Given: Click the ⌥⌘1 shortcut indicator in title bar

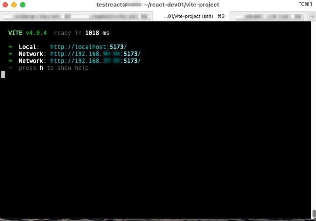Looking at the screenshot, I should coord(306,4).
